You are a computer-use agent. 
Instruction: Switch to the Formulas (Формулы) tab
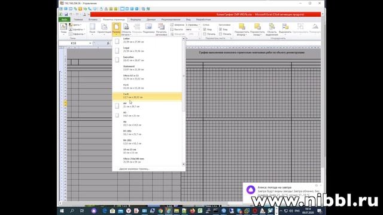tap(136, 20)
